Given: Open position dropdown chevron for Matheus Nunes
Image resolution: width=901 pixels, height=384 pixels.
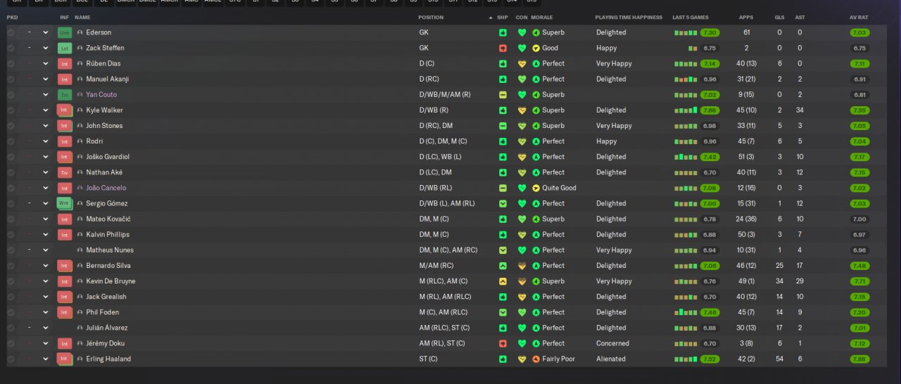Looking at the screenshot, I should point(46,250).
